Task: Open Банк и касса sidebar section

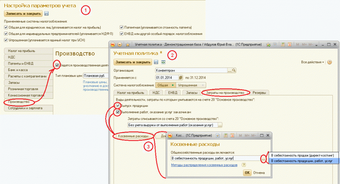Action: tap(29, 70)
